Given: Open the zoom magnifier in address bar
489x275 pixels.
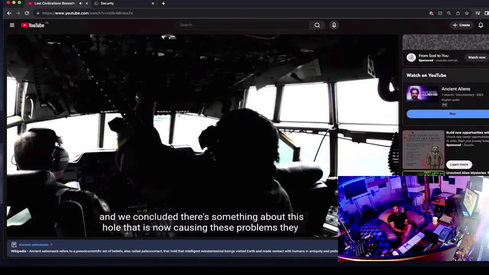Looking at the screenshot, I should pyautogui.click(x=449, y=13).
